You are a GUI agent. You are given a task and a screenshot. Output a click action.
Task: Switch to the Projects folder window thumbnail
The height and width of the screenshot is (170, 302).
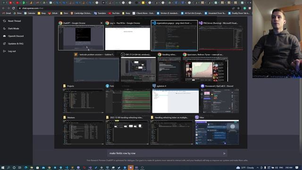pyautogui.click(x=83, y=101)
